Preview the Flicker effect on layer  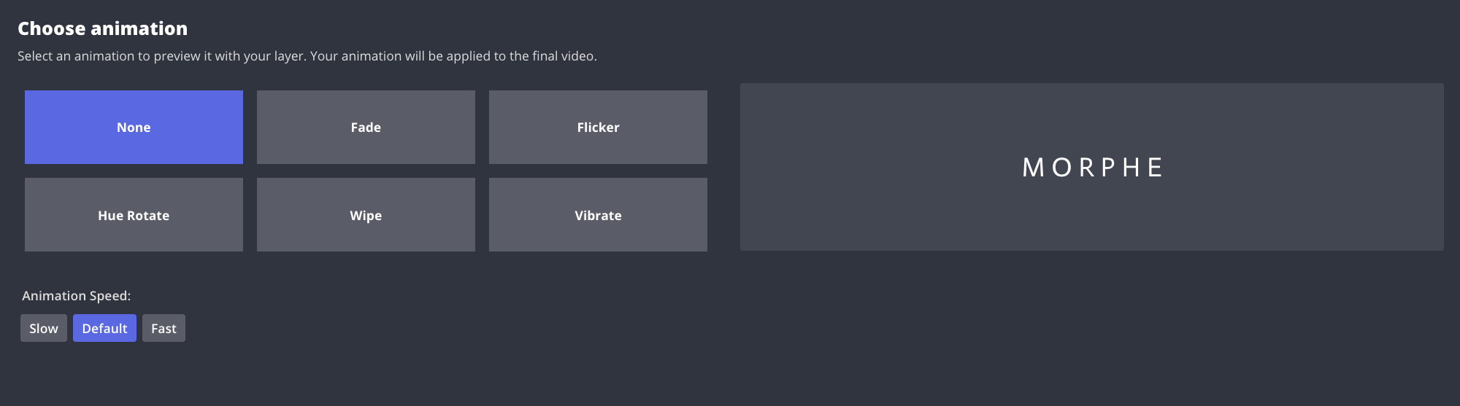click(598, 127)
